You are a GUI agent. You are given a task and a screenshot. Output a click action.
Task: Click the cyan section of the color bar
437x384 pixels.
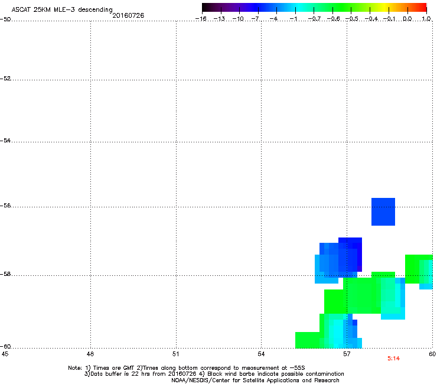click(299, 8)
